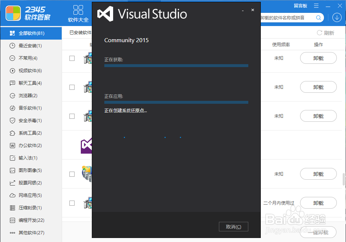The image size is (346, 242).
Task: Select 不常用(4) category
Action: (x=31, y=58)
